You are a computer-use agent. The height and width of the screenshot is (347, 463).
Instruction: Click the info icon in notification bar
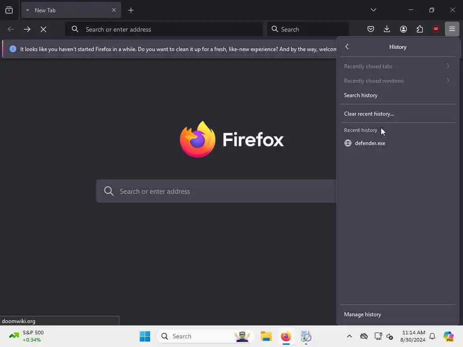click(x=13, y=49)
